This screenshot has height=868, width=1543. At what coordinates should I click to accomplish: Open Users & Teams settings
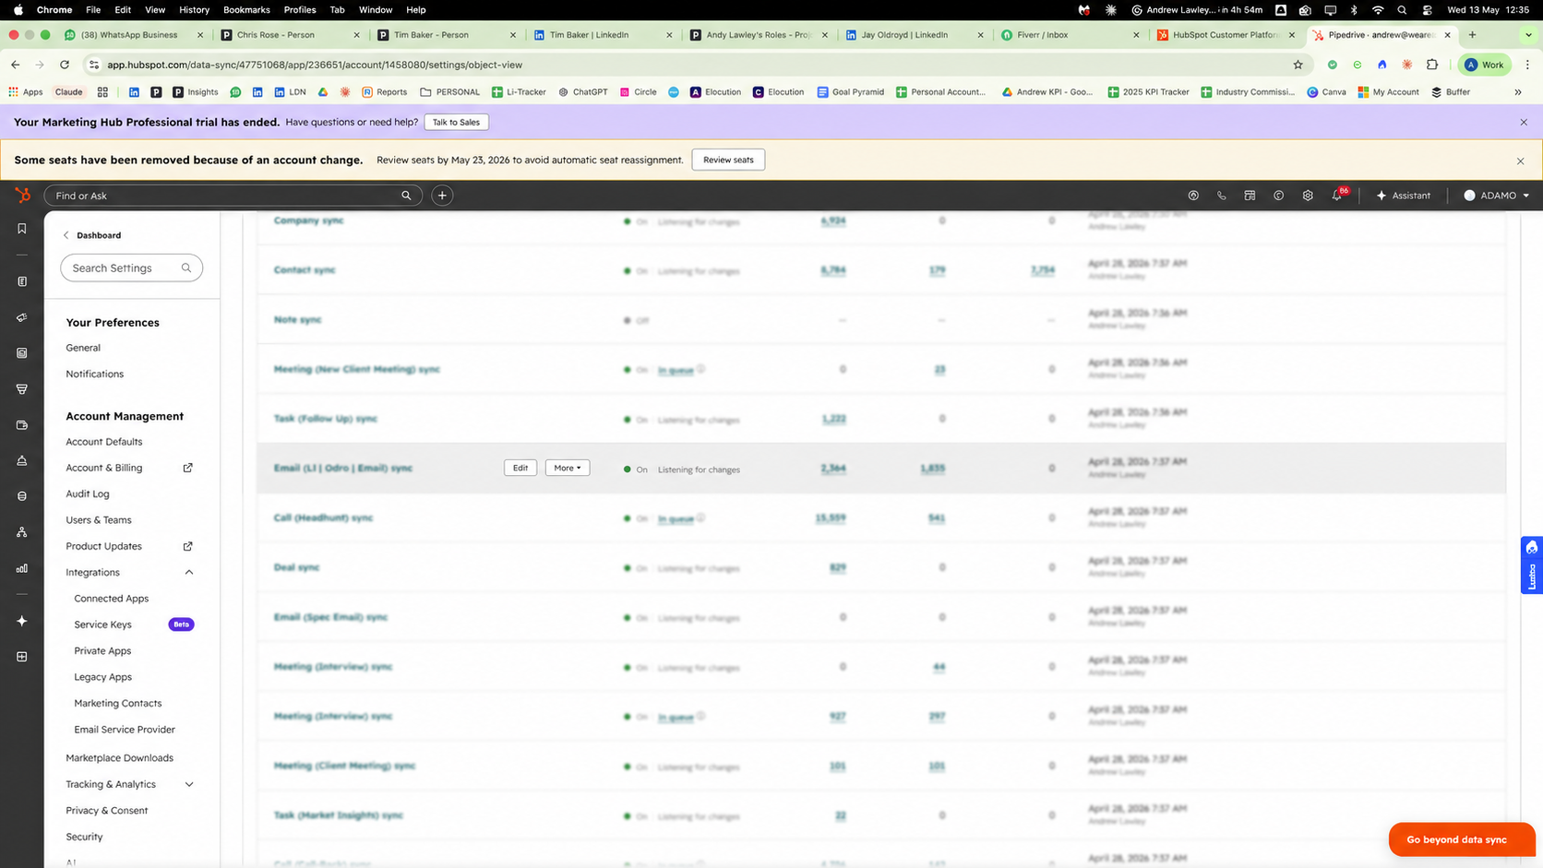pos(99,520)
